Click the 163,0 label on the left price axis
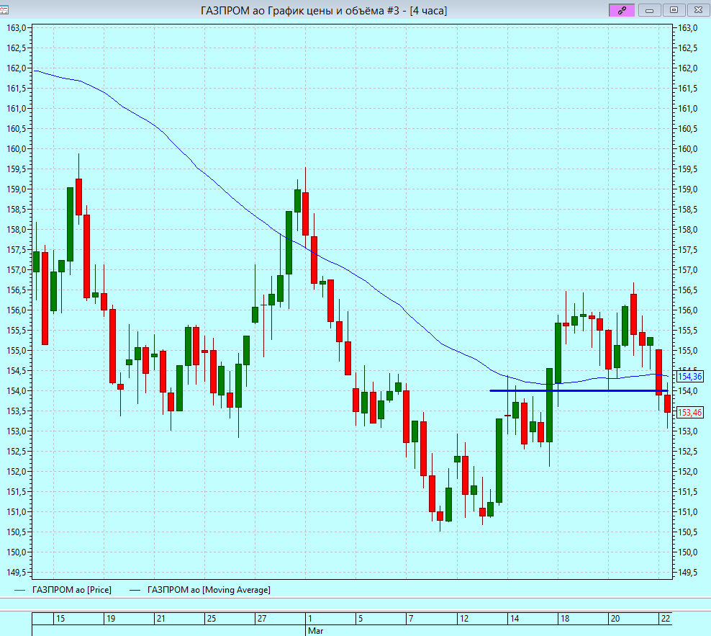711x636 pixels. click(x=17, y=28)
